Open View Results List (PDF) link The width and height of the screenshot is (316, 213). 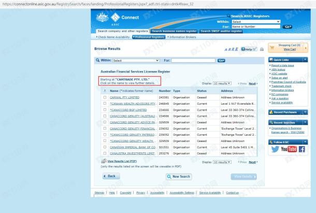pyautogui.click(x=122, y=161)
